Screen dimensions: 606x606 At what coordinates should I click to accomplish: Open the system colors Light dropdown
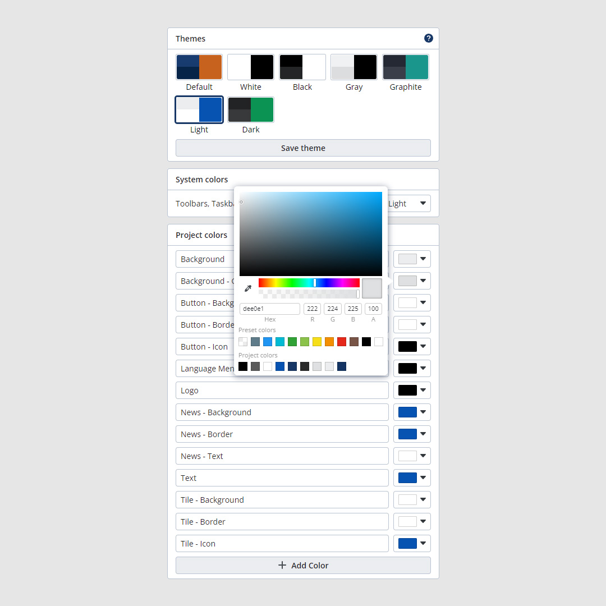click(x=410, y=204)
